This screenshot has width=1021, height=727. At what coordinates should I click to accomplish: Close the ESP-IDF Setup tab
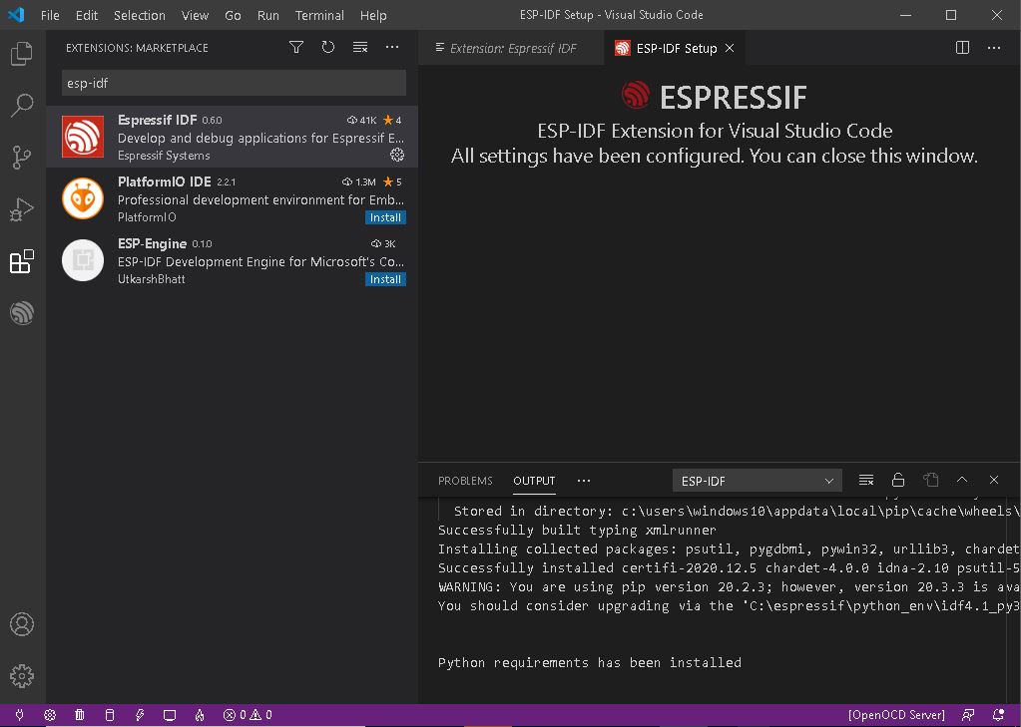730,48
